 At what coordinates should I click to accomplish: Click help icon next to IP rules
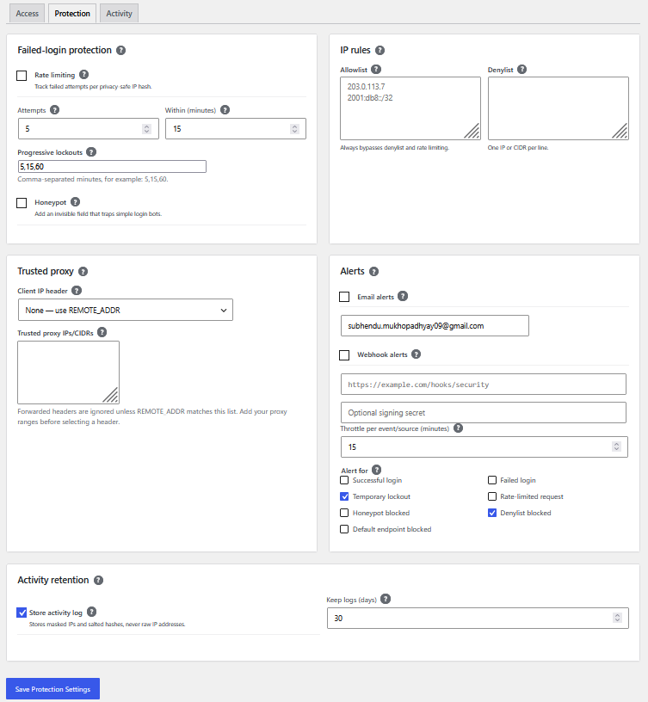[x=380, y=50]
